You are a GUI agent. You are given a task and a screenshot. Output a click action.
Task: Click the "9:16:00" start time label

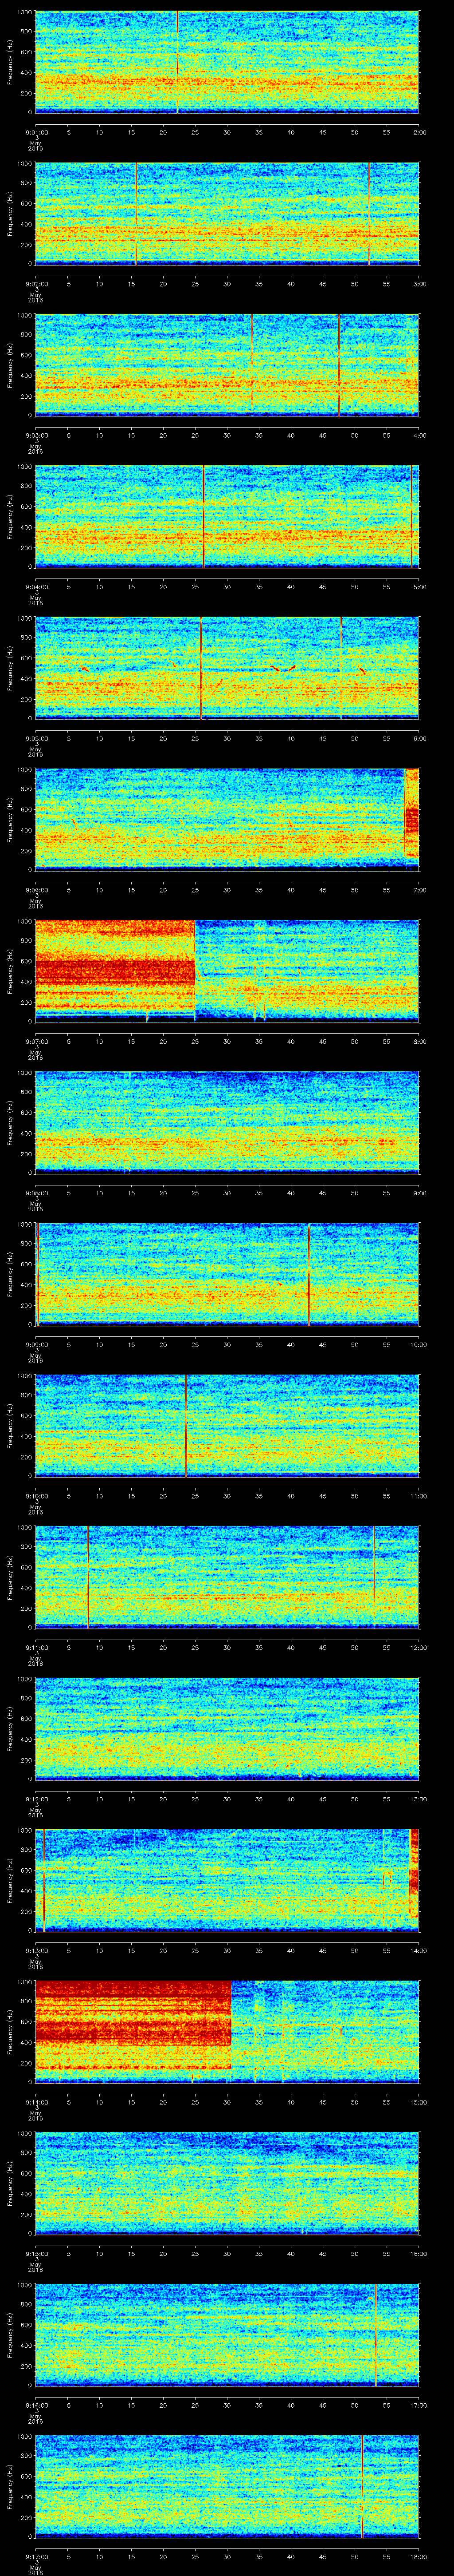pyautogui.click(x=36, y=2404)
